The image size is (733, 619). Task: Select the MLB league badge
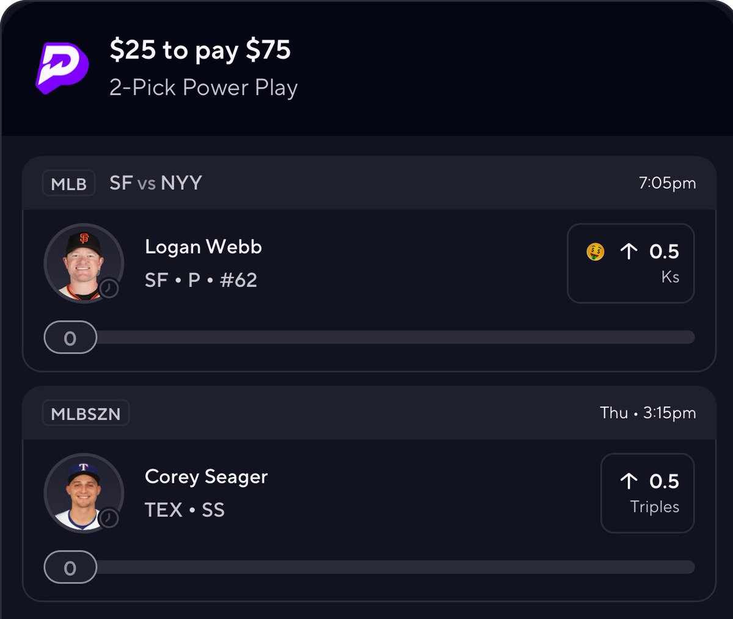68,183
